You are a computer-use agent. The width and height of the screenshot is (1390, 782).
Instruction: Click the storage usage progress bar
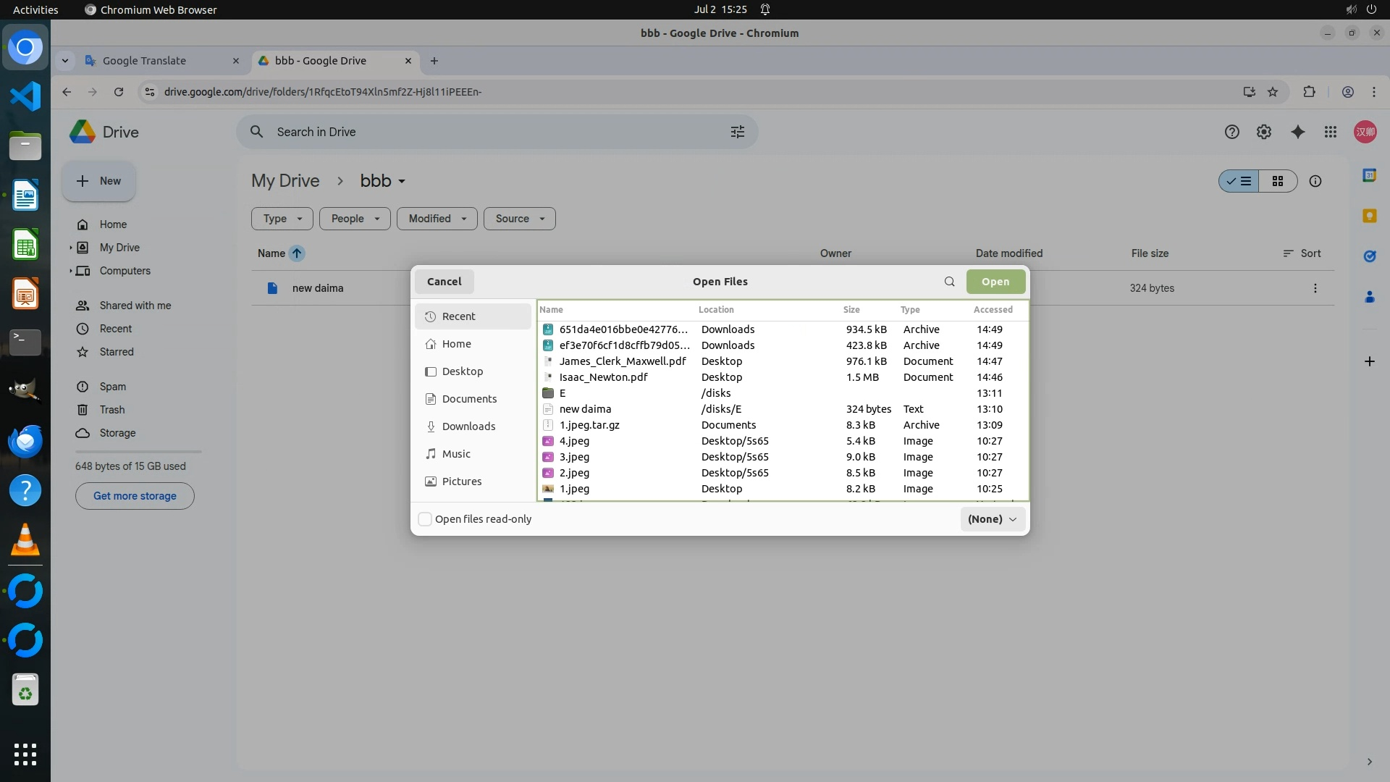pos(138,452)
